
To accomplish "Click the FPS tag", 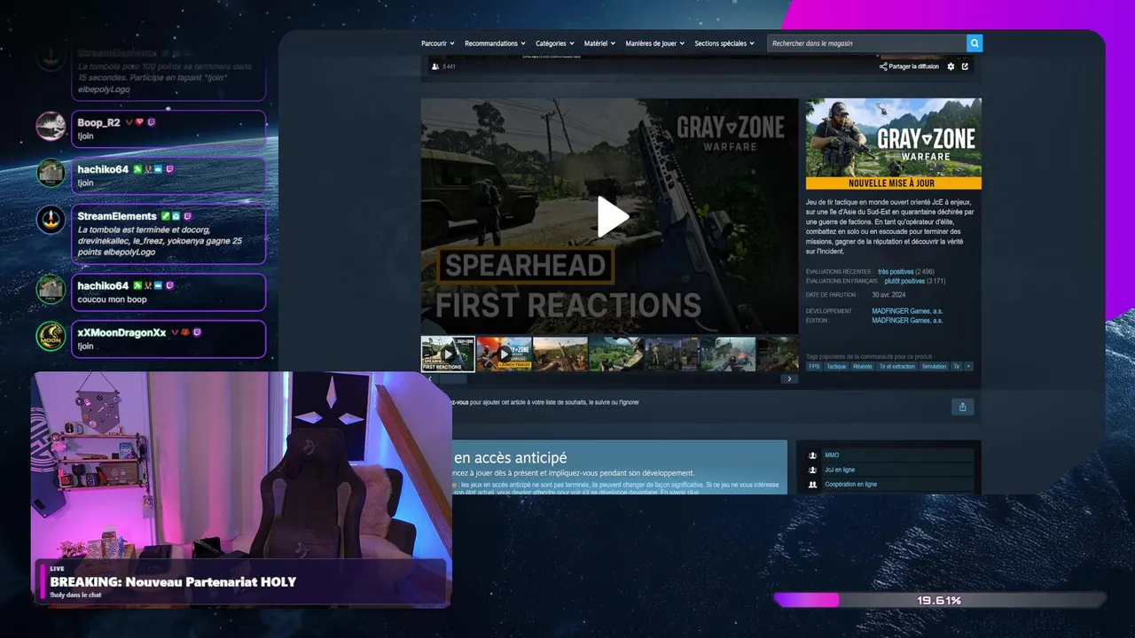I will coord(814,366).
